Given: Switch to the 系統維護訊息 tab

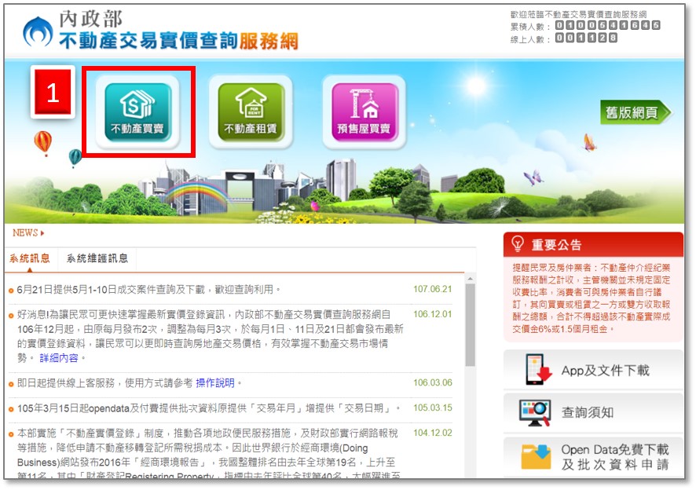Looking at the screenshot, I should point(97,258).
